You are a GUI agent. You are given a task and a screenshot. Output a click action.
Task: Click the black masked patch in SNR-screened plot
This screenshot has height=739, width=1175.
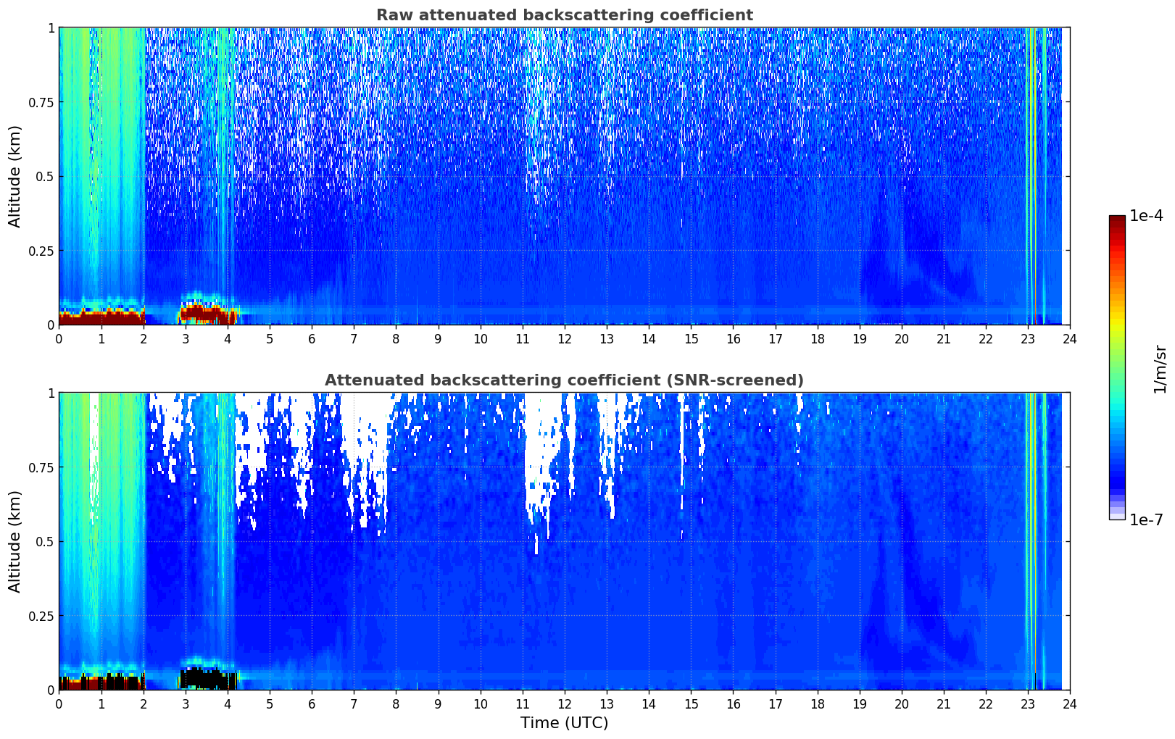pyautogui.click(x=208, y=679)
